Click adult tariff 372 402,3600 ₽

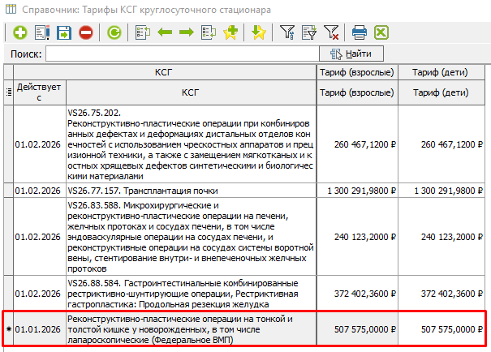(x=357, y=294)
